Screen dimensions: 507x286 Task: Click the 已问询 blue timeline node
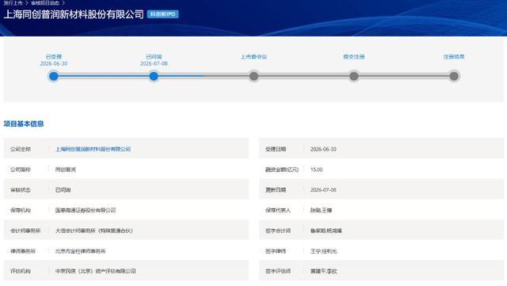154,76
